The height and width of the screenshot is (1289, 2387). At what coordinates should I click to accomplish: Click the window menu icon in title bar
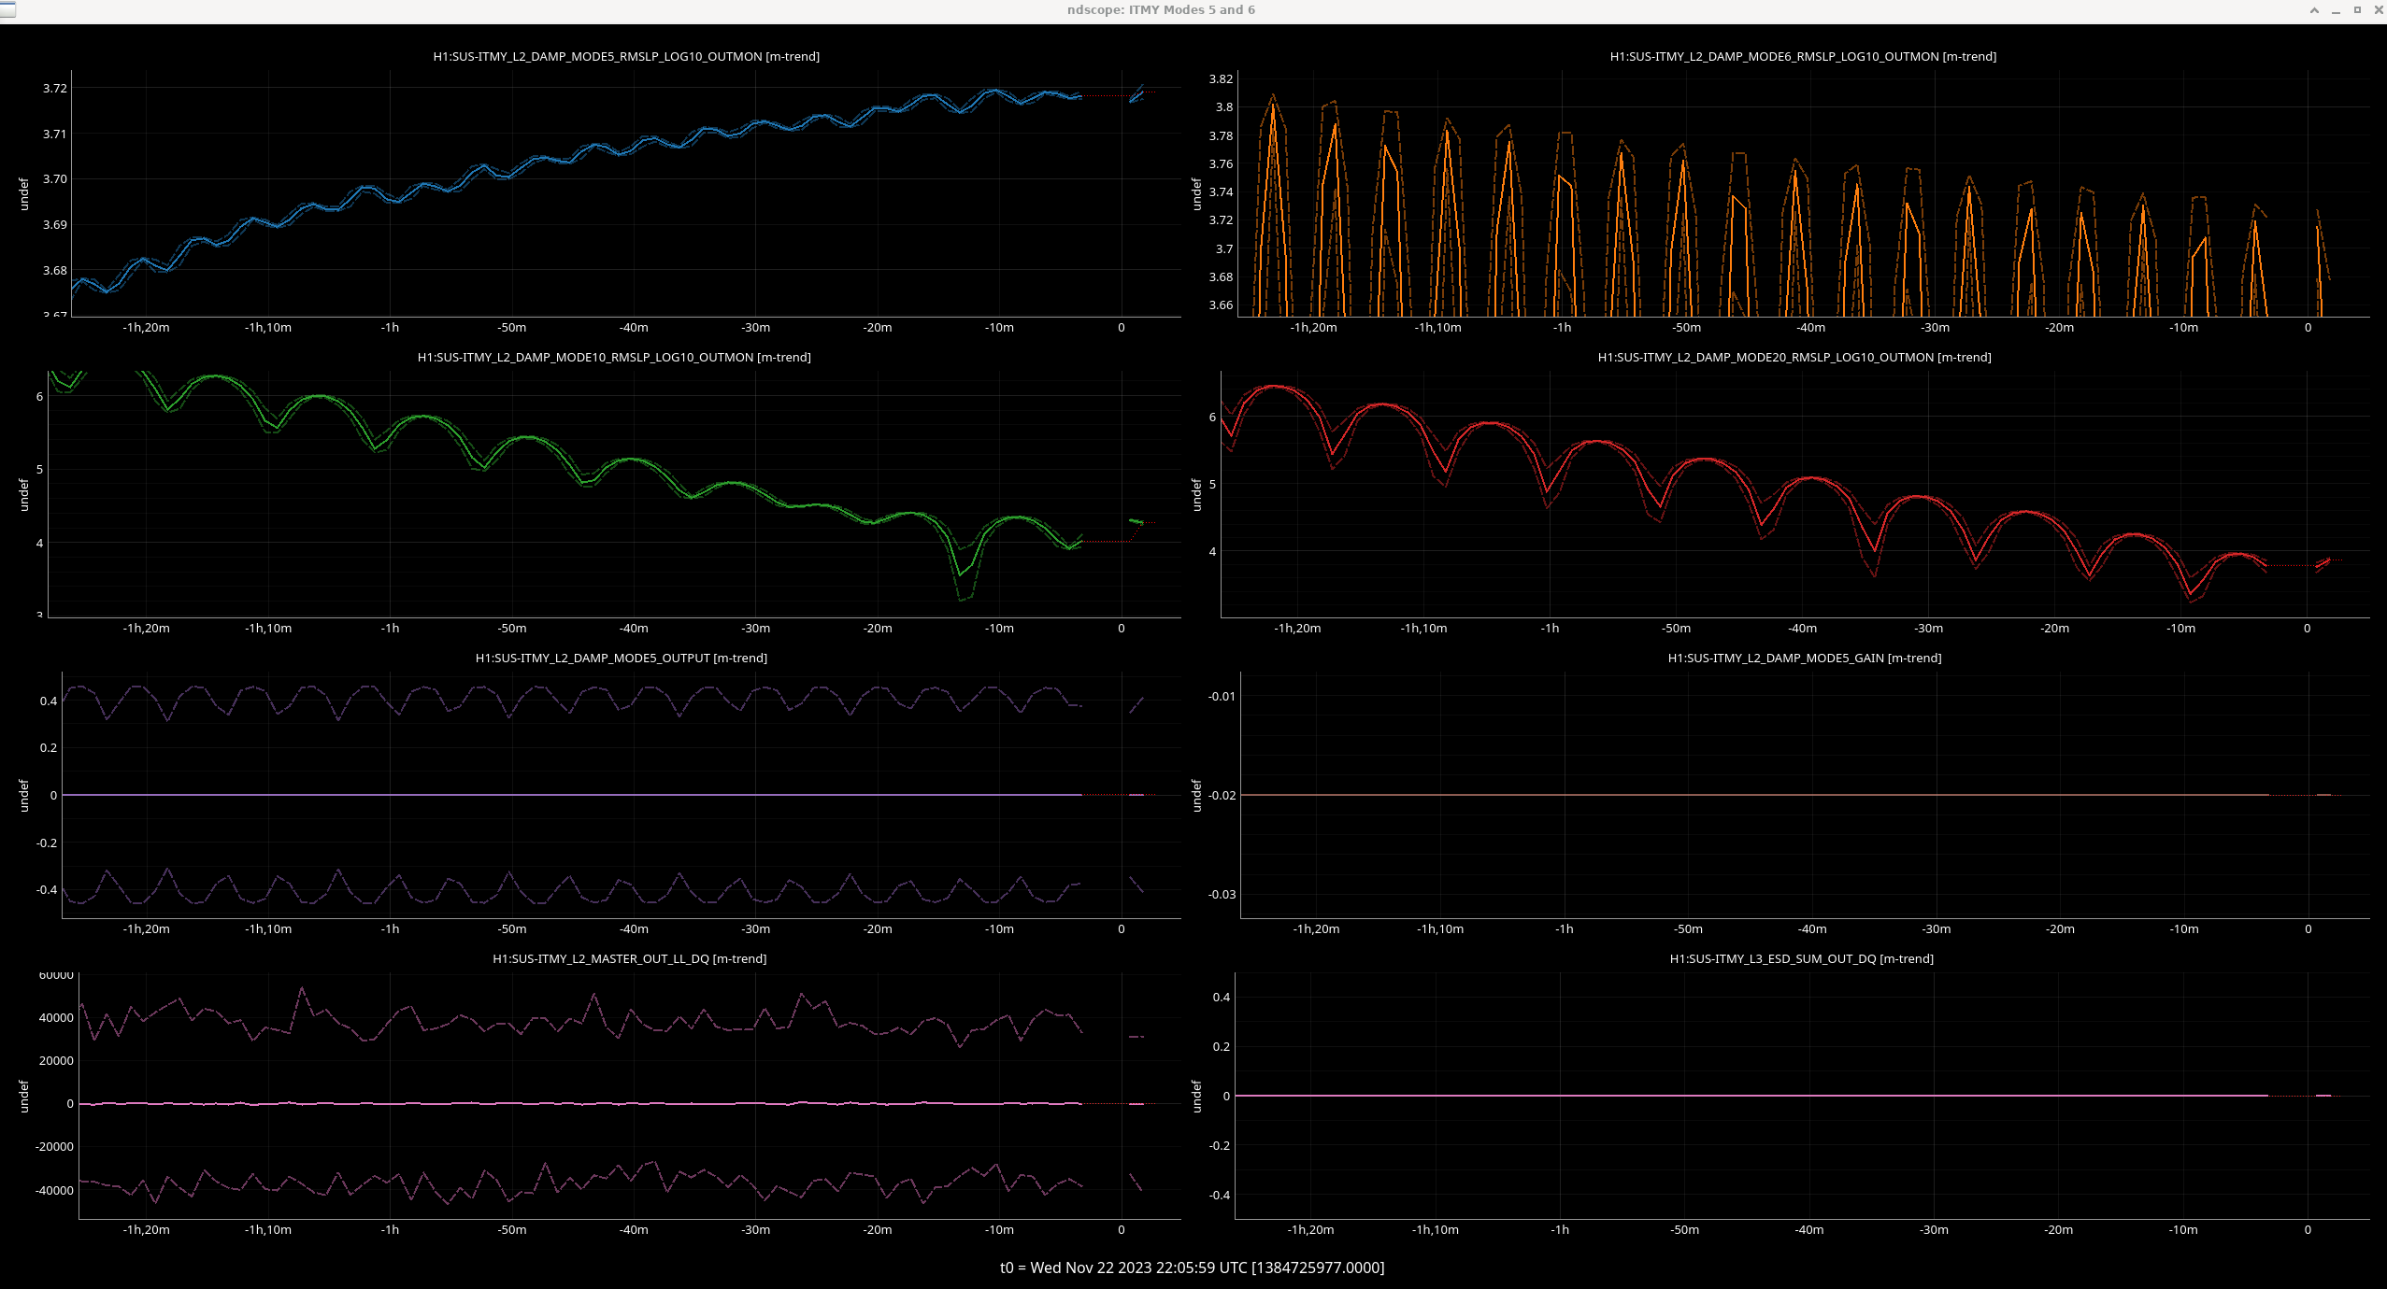(x=7, y=9)
